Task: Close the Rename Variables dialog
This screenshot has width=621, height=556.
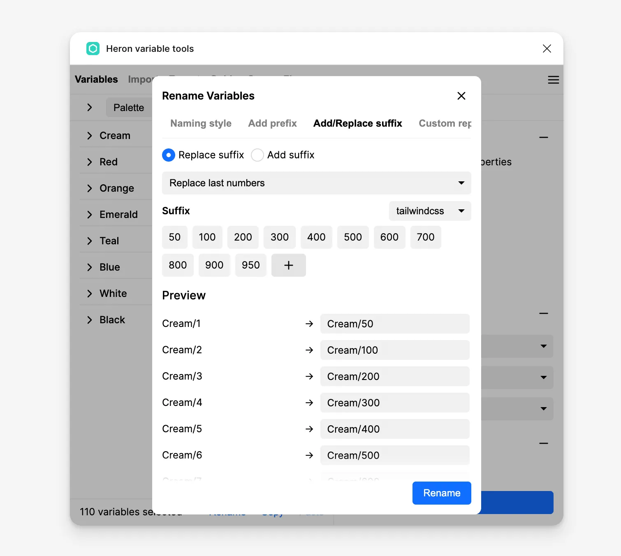Action: click(x=461, y=96)
